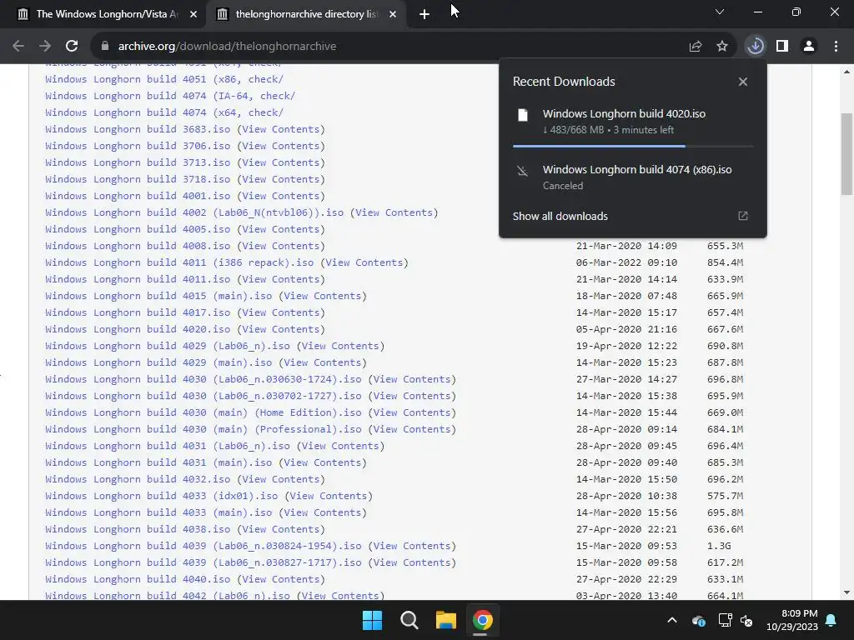Download build 4011 (i386 repack).iso
The width and height of the screenshot is (854, 640).
[x=179, y=262]
